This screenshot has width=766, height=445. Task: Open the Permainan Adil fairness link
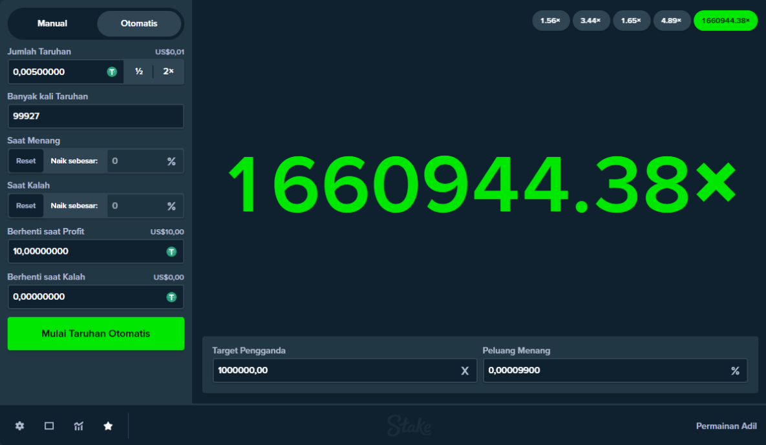coord(726,426)
